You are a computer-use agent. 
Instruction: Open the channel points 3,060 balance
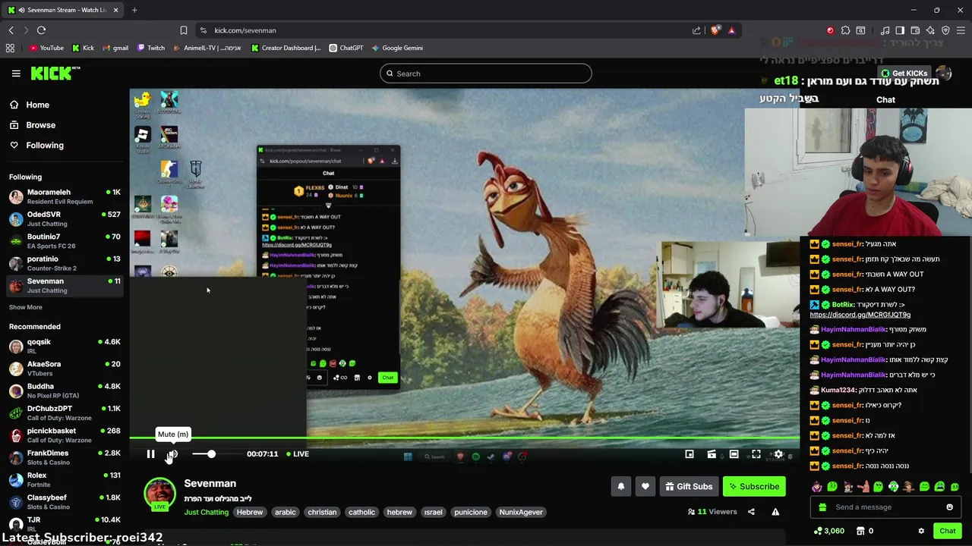pos(828,531)
